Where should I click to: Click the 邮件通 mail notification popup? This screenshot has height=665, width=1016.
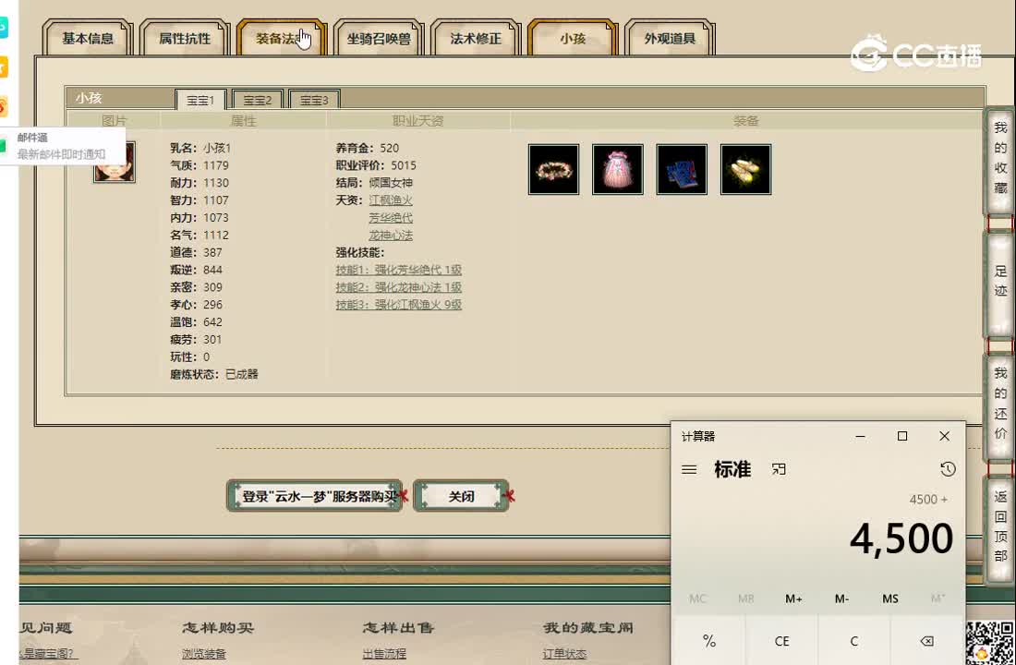[63, 146]
